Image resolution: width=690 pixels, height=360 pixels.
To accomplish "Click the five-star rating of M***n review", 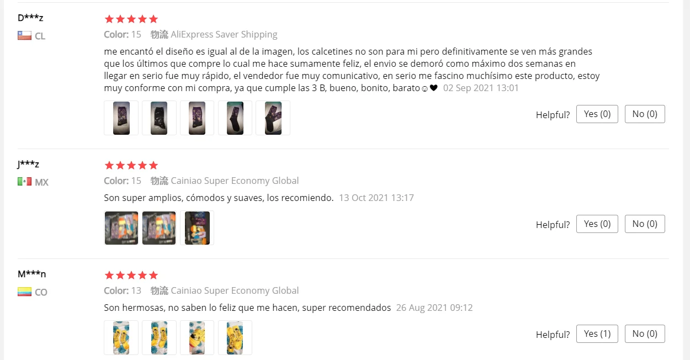I will click(131, 275).
